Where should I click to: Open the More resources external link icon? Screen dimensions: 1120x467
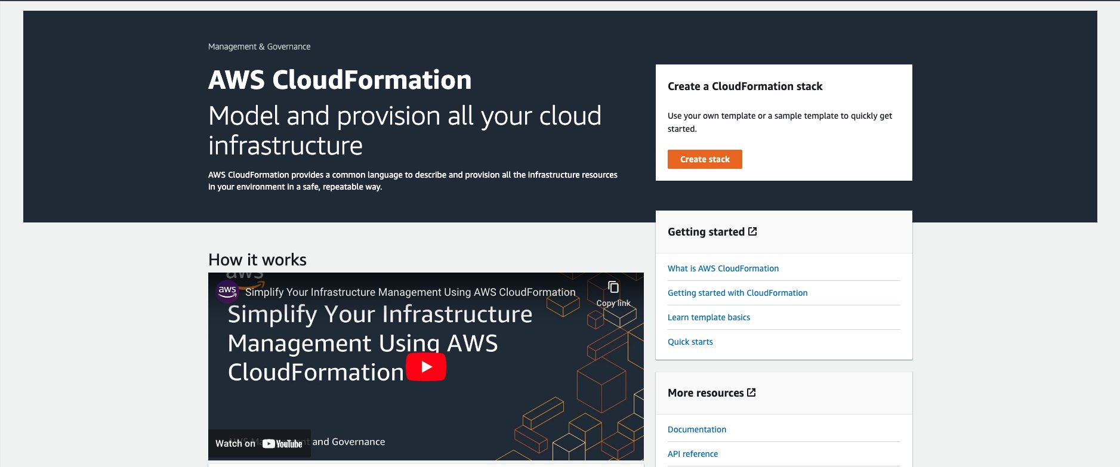(x=751, y=392)
